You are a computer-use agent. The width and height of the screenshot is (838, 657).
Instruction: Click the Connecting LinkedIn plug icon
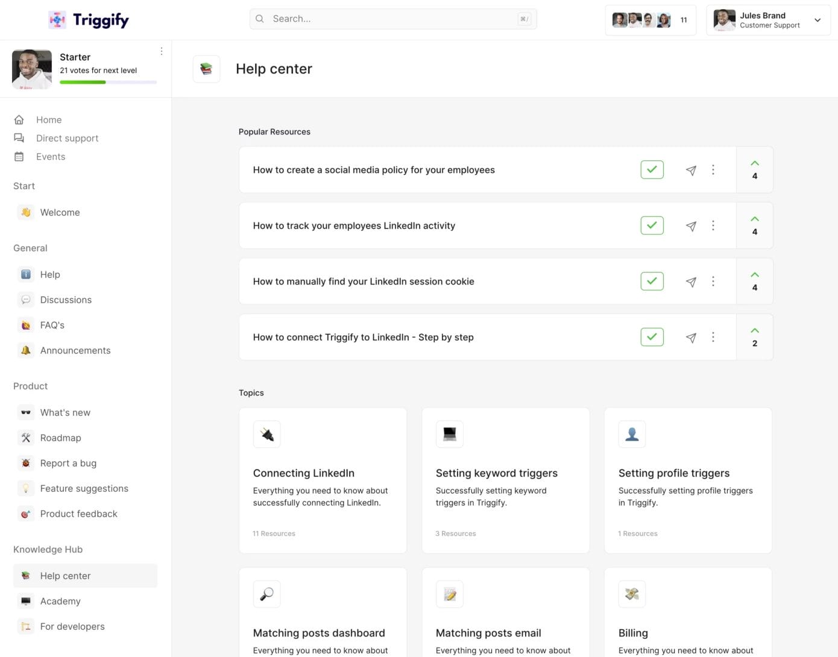[267, 434]
